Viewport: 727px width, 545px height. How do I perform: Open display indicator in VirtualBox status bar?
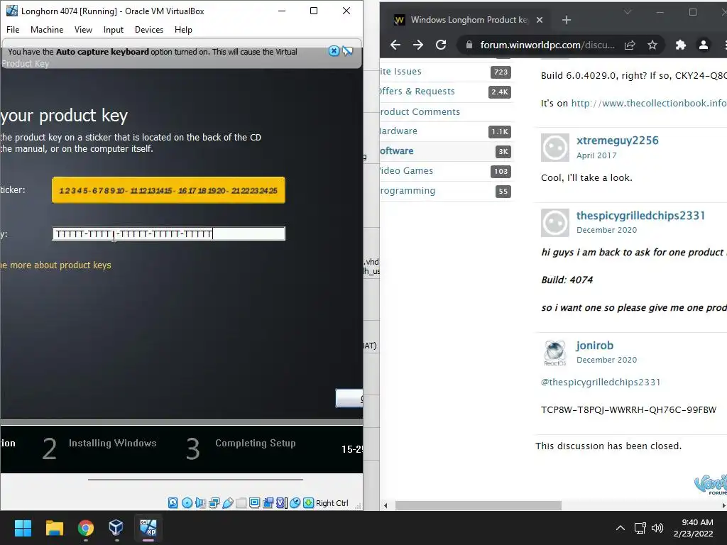(255, 503)
